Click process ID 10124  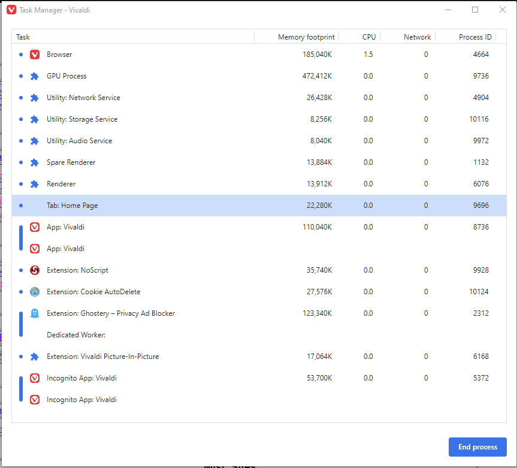coord(479,292)
